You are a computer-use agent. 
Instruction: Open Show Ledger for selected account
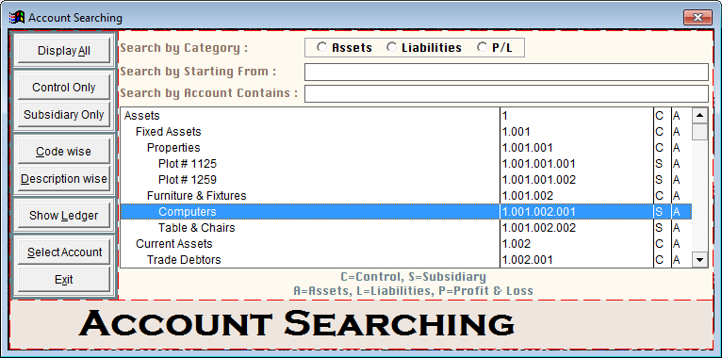63,216
